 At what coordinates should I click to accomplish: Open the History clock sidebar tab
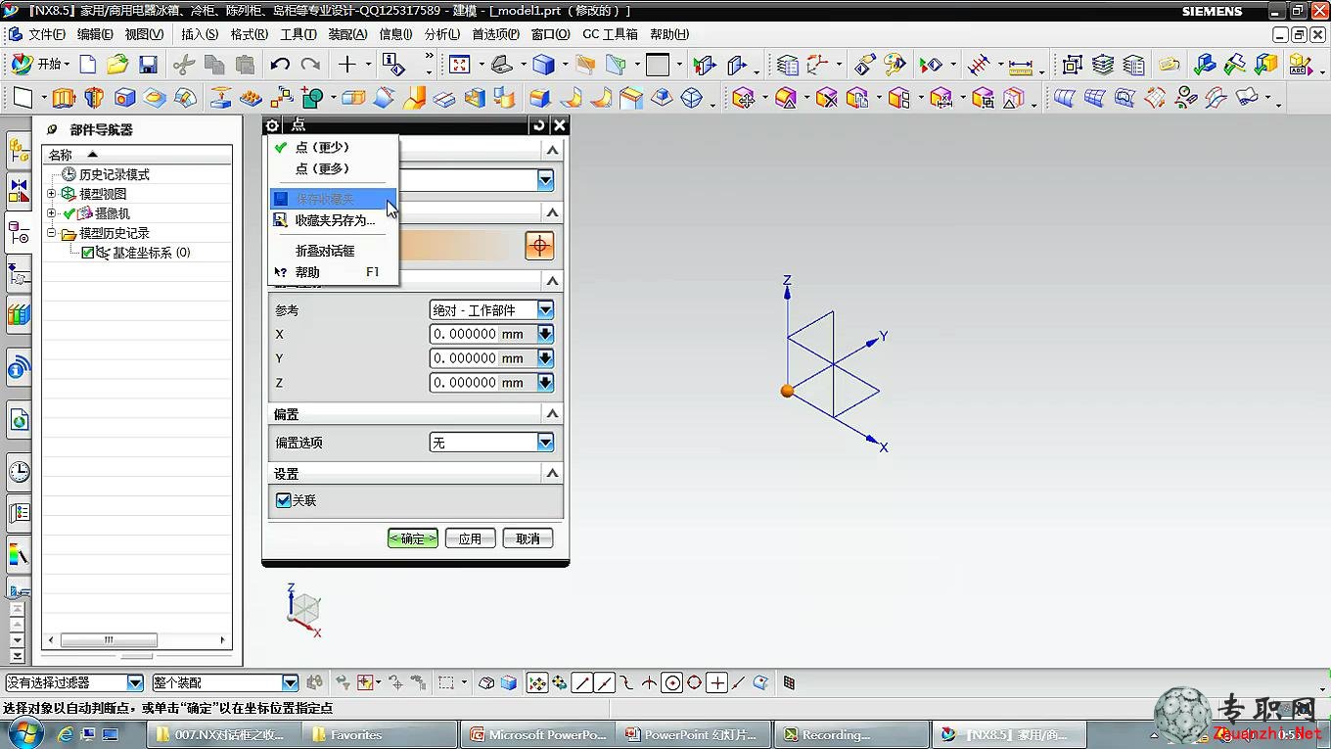pyautogui.click(x=19, y=472)
